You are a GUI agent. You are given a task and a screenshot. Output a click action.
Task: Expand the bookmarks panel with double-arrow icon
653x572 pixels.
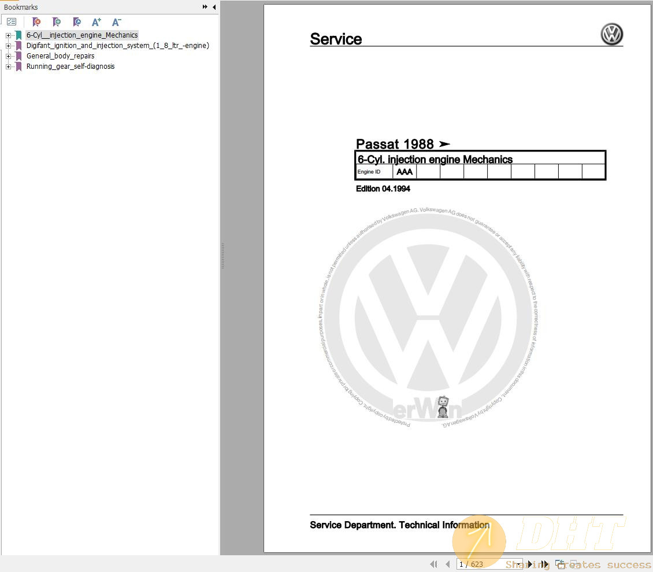(205, 7)
